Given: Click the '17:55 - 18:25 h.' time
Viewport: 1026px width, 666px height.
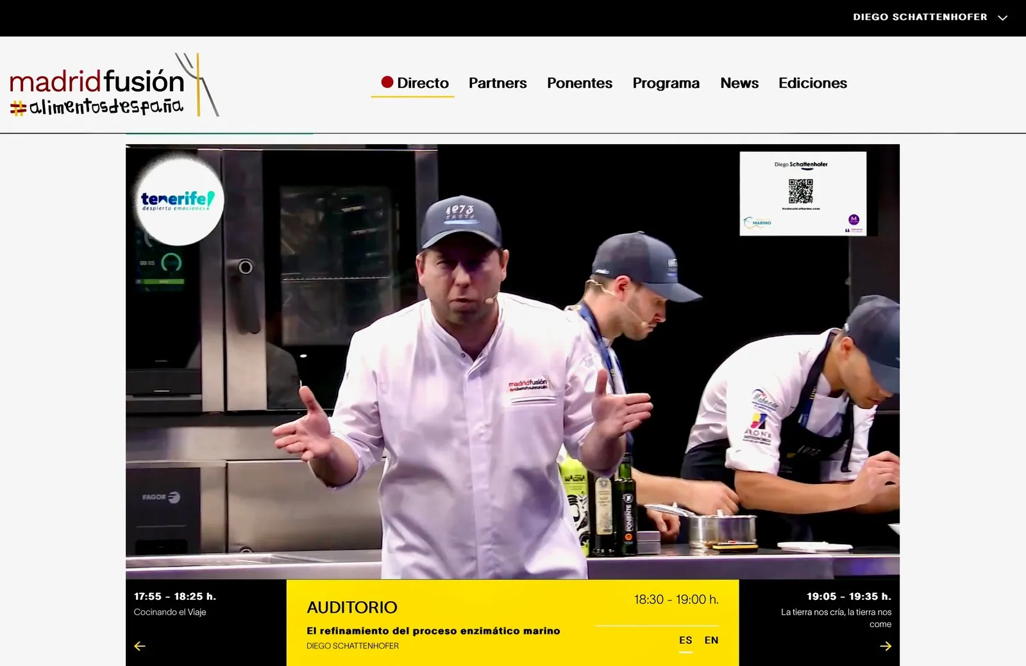Looking at the screenshot, I should coord(175,596).
